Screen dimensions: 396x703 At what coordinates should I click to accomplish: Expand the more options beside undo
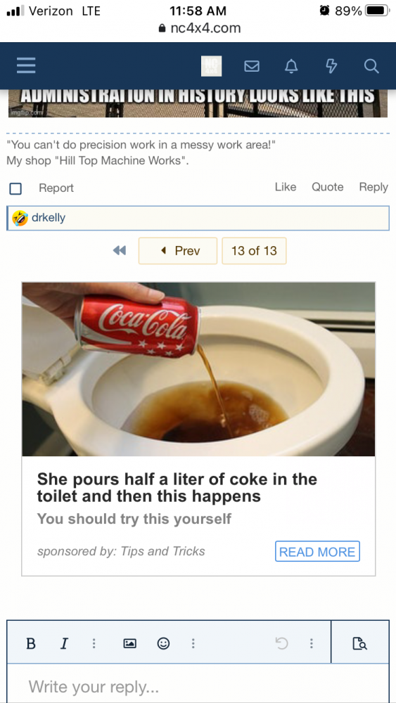[311, 643]
